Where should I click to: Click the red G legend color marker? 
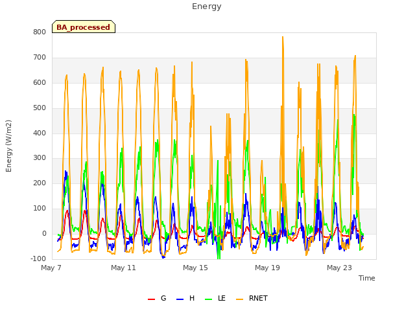coord(151,299)
